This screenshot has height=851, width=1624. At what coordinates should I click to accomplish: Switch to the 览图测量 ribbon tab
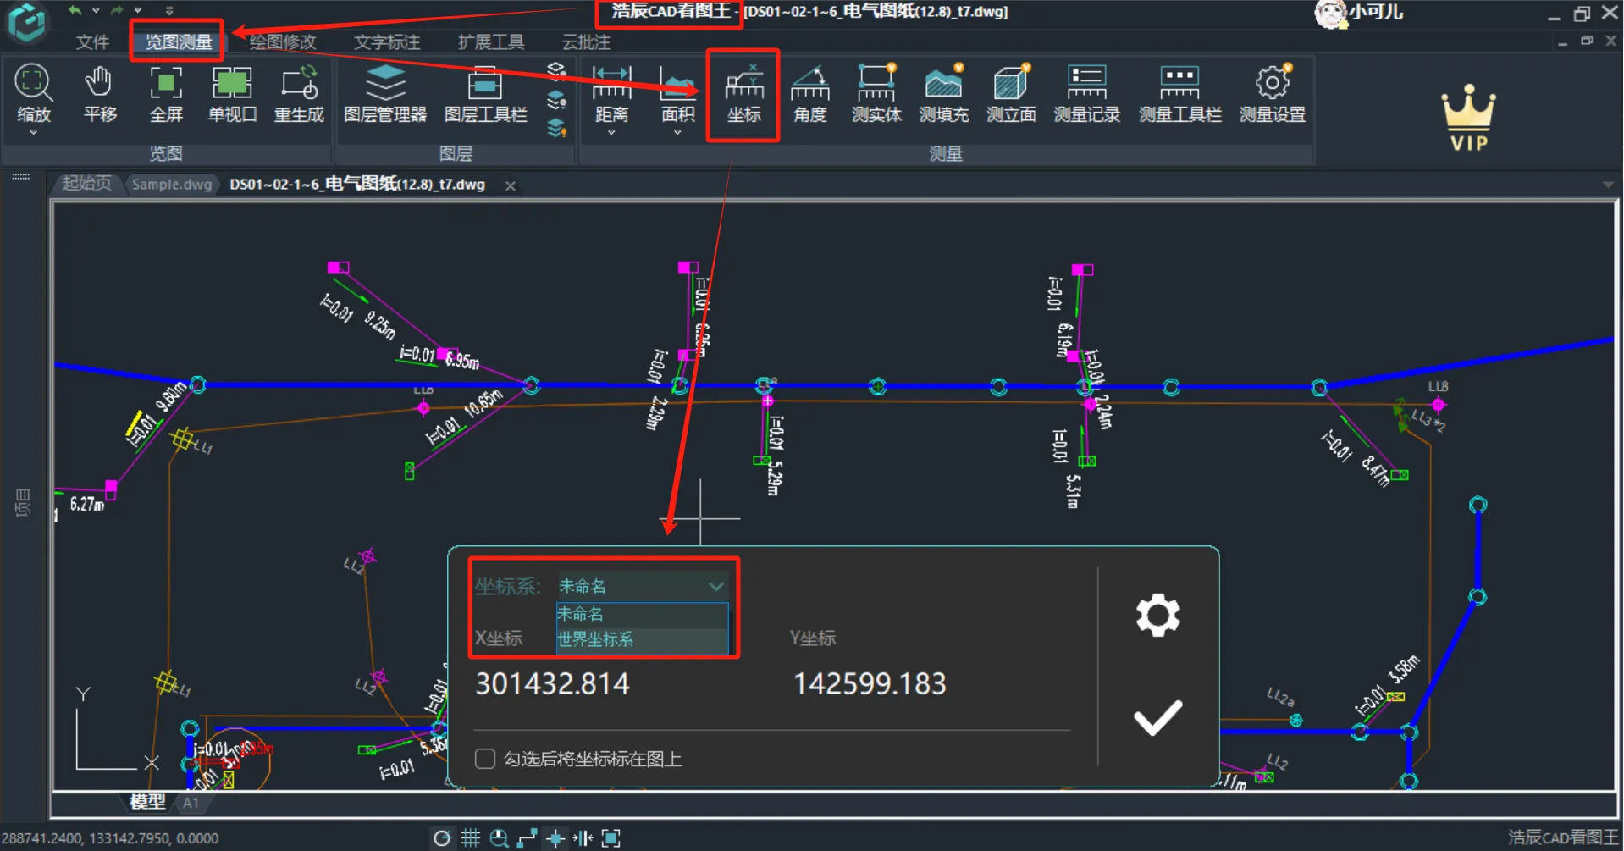tap(178, 41)
